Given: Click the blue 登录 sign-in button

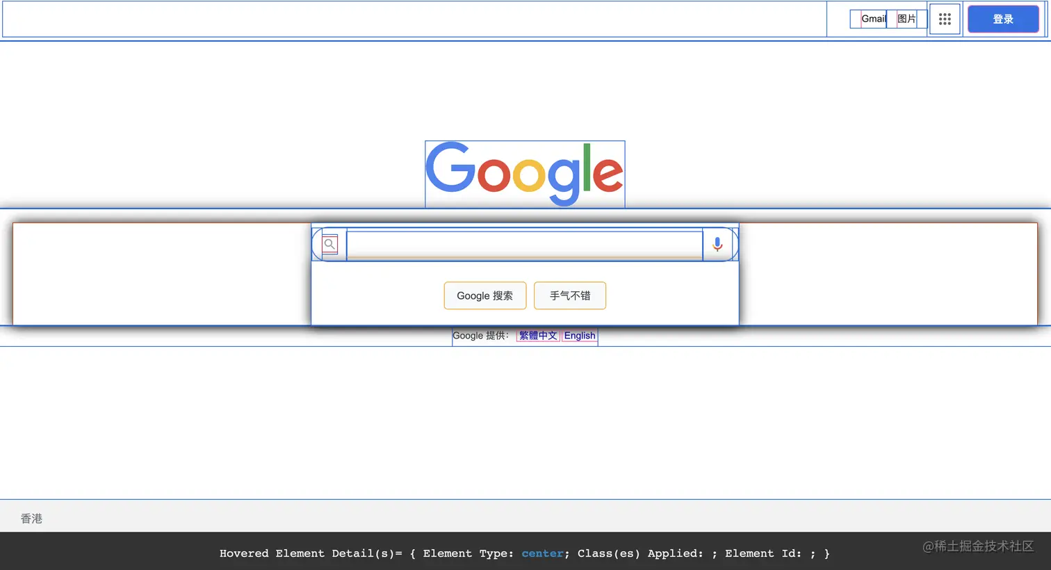Looking at the screenshot, I should tap(1003, 19).
